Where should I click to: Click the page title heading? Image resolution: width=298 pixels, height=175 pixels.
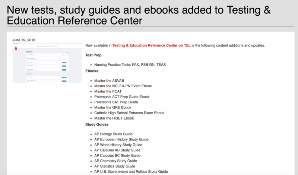pyautogui.click(x=139, y=15)
